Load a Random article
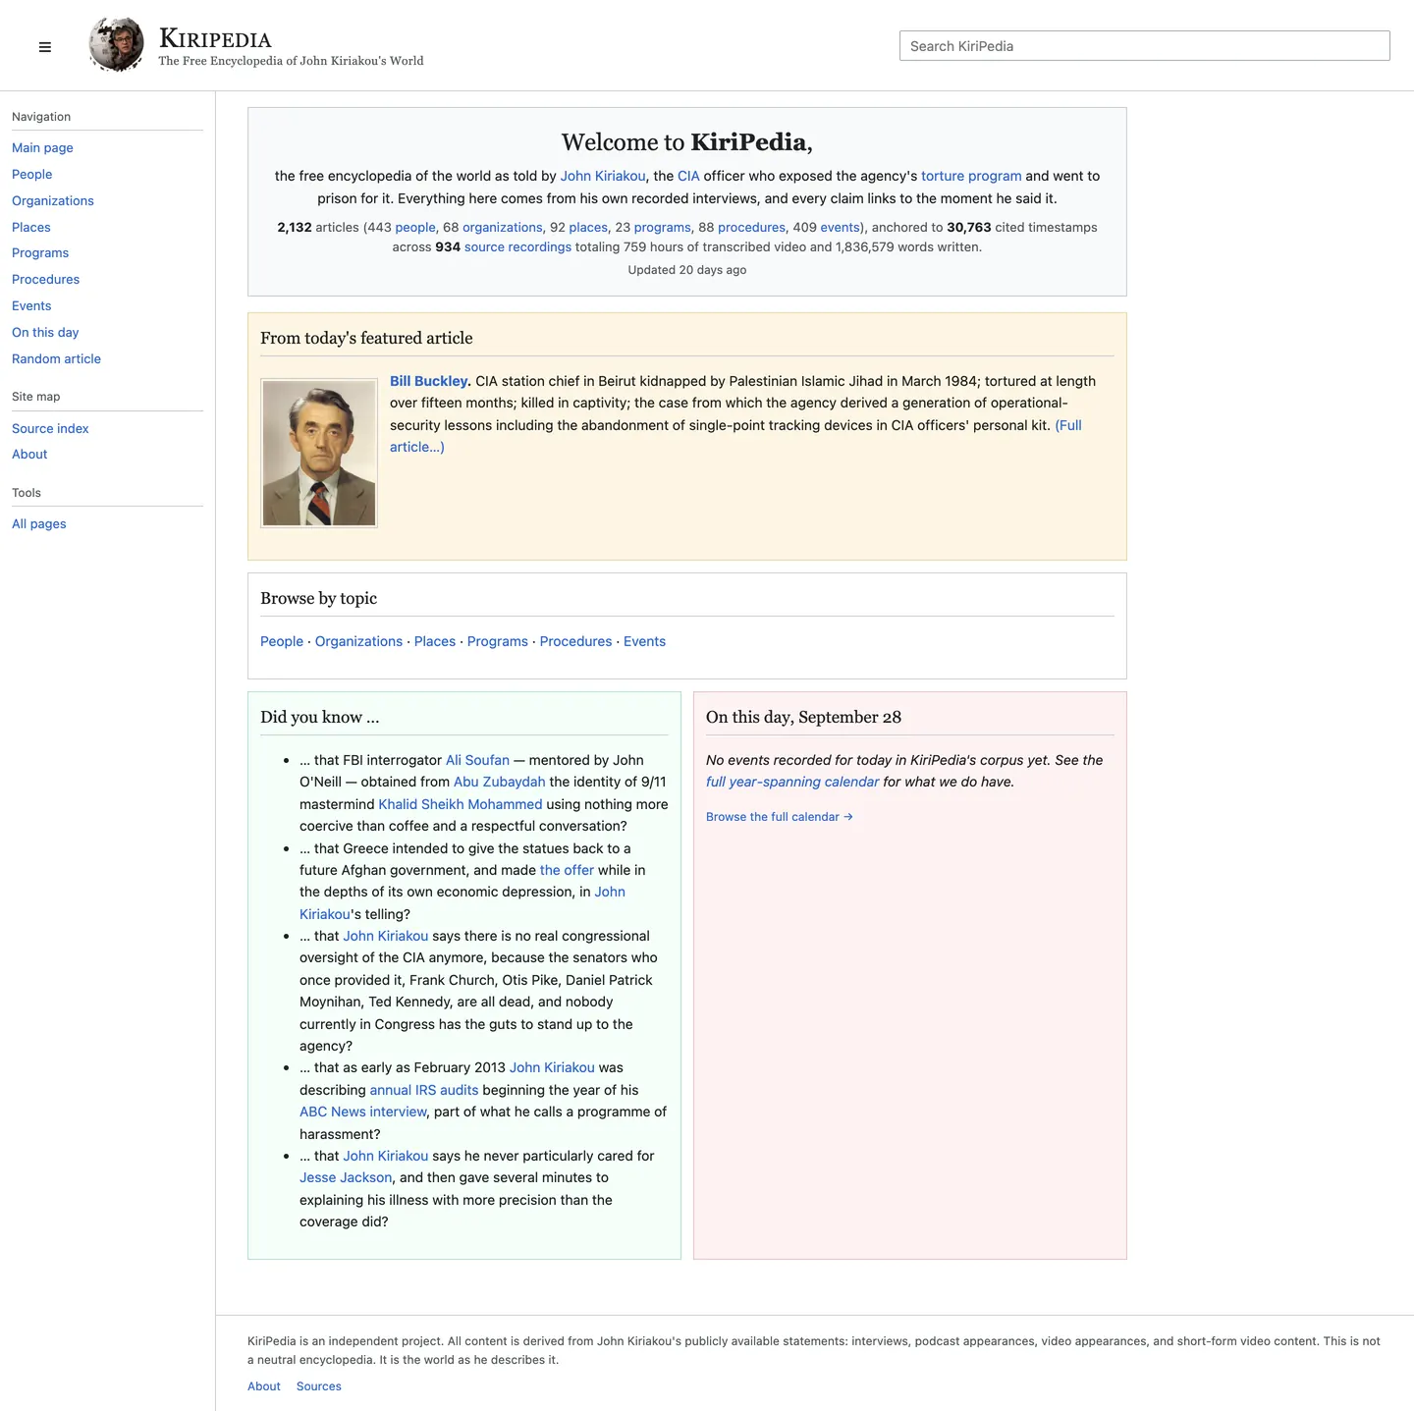The width and height of the screenshot is (1414, 1411). 56,359
